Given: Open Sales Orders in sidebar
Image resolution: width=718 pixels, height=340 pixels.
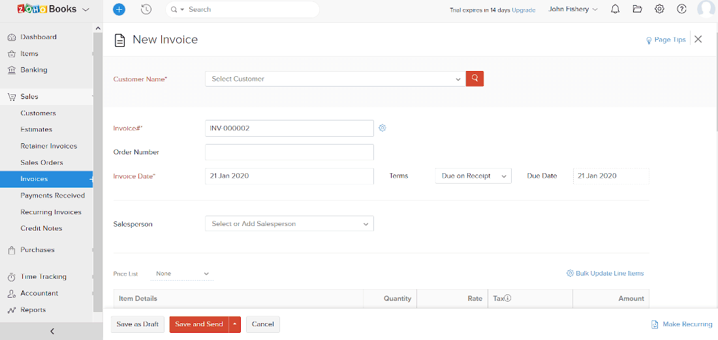Looking at the screenshot, I should [42, 163].
